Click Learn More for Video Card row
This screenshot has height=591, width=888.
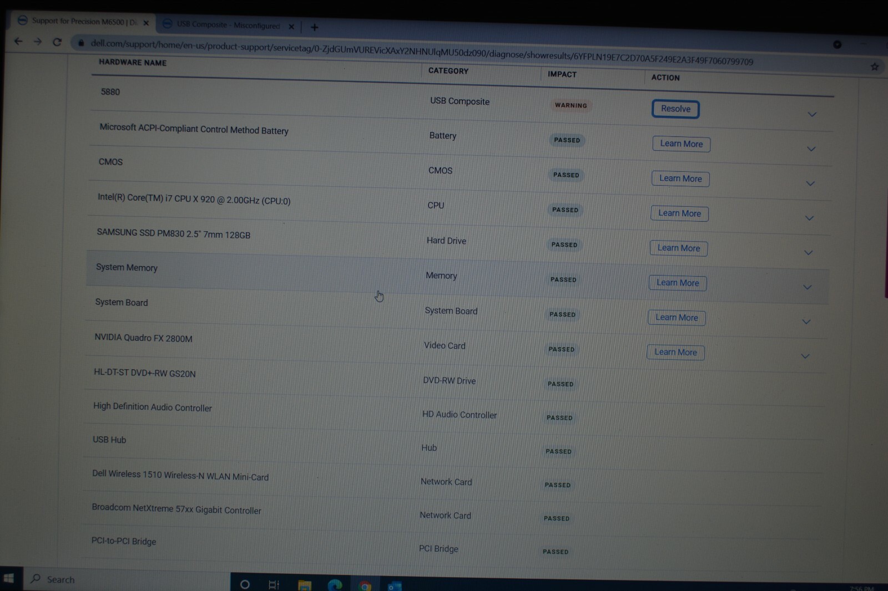[x=675, y=352]
